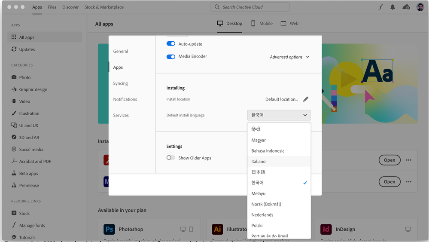Click the Illustrator Ai app icon

(x=218, y=229)
